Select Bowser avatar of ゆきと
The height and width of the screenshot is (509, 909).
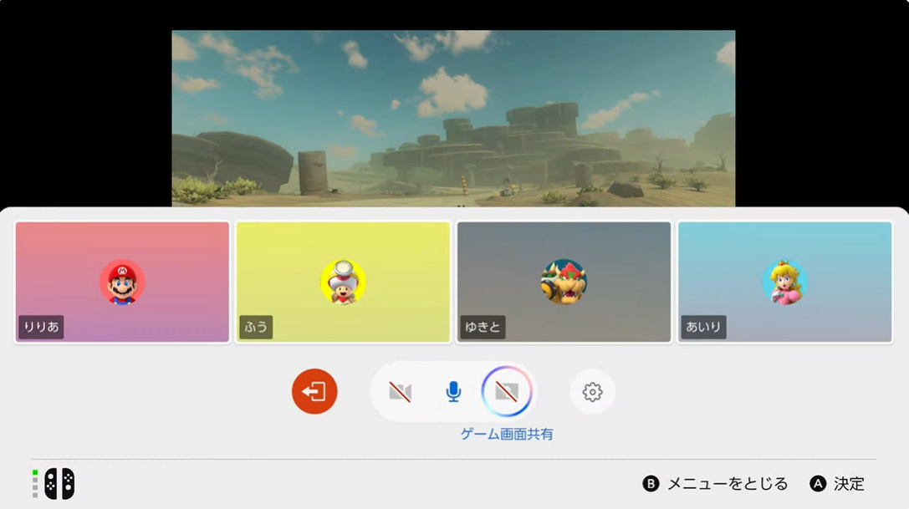tap(564, 282)
